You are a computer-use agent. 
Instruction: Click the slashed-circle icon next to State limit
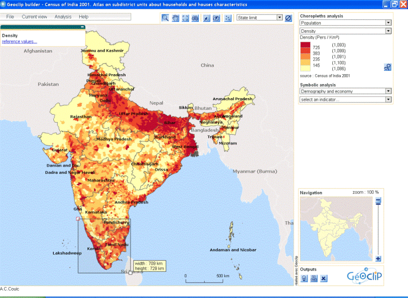(x=288, y=18)
